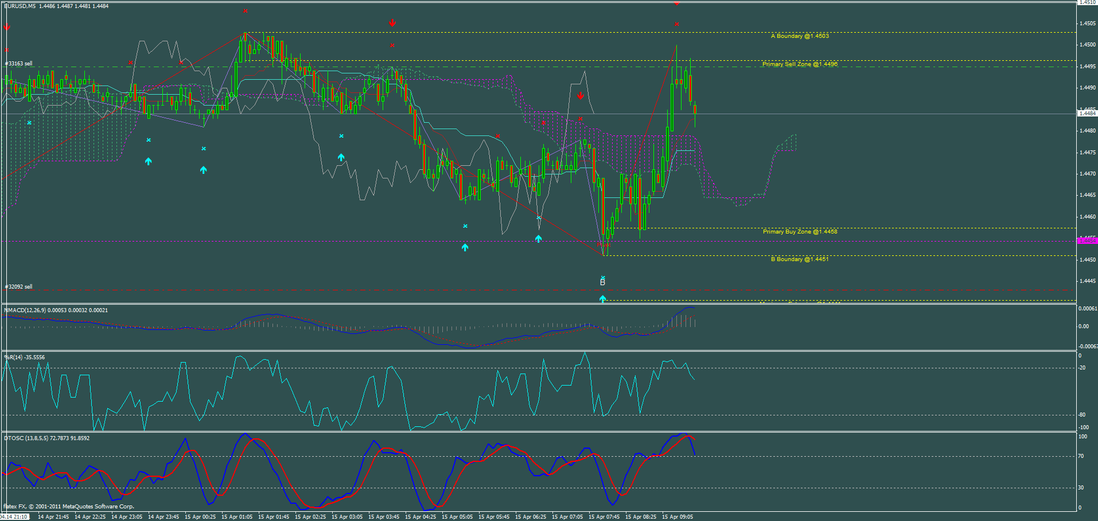Screen dimensions: 1098x521
Task: Click the red down arrow at the chart peak
Action: (x=392, y=23)
